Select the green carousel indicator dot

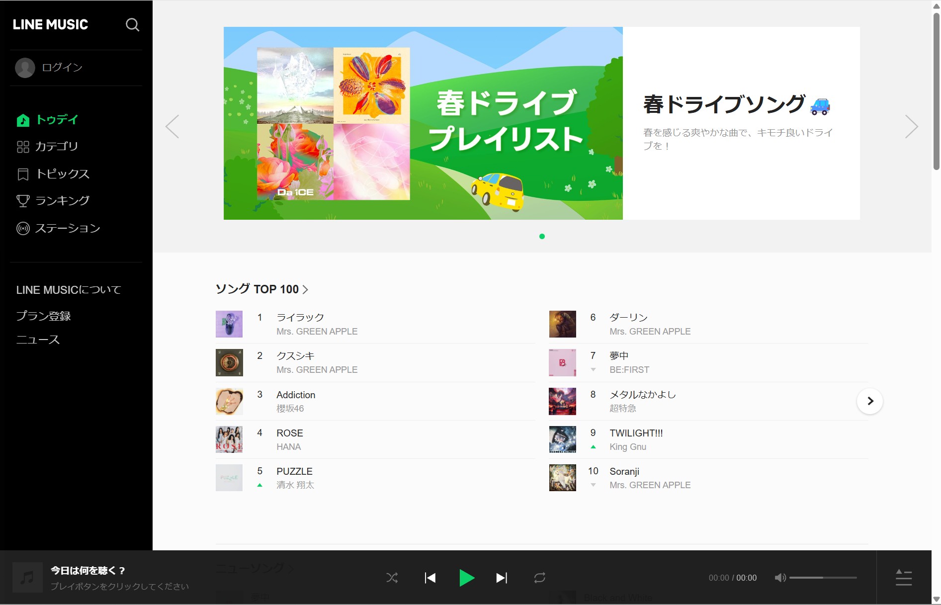tap(542, 237)
